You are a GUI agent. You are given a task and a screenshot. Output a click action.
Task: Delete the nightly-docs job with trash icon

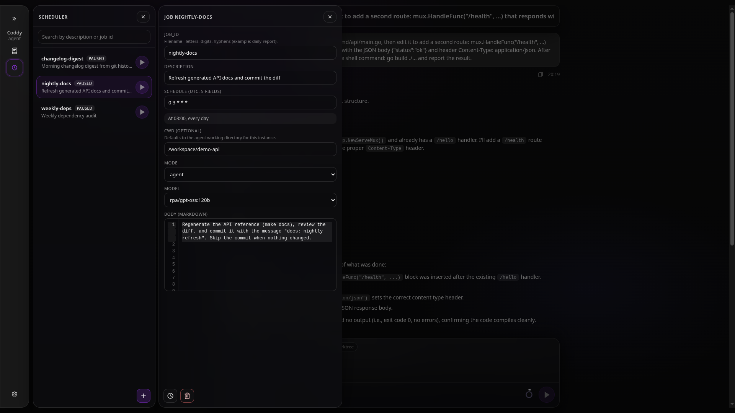pyautogui.click(x=187, y=396)
